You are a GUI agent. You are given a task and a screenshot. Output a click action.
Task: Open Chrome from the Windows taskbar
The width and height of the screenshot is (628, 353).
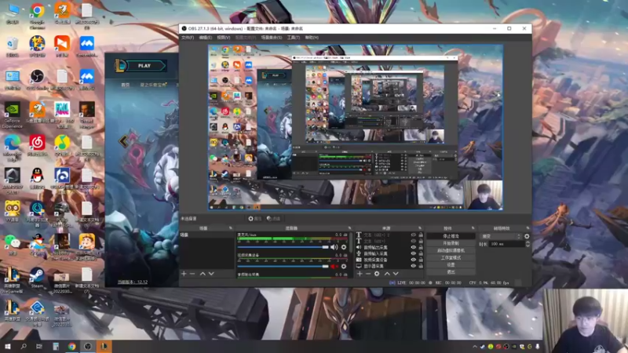71,347
